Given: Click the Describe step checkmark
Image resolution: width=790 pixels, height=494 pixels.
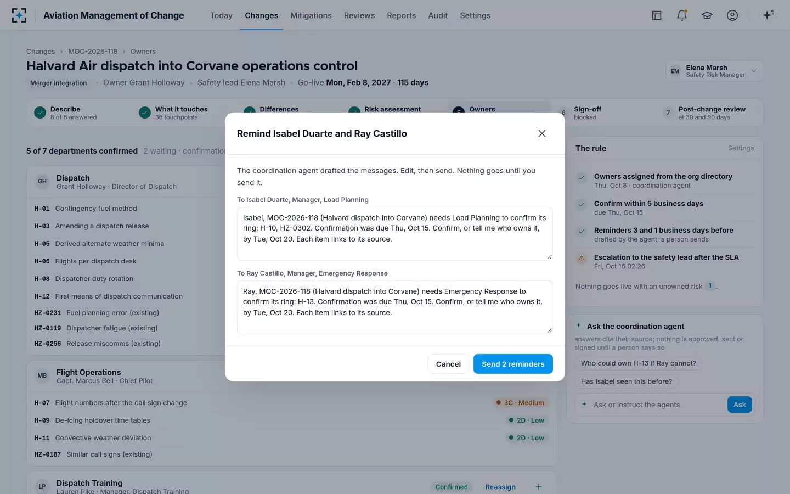Looking at the screenshot, I should point(40,113).
